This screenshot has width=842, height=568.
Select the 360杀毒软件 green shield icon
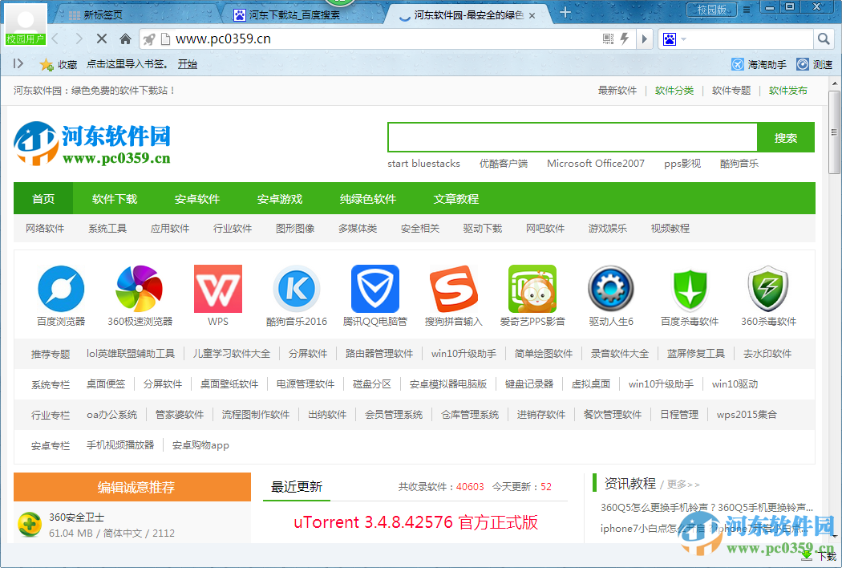[x=768, y=289]
